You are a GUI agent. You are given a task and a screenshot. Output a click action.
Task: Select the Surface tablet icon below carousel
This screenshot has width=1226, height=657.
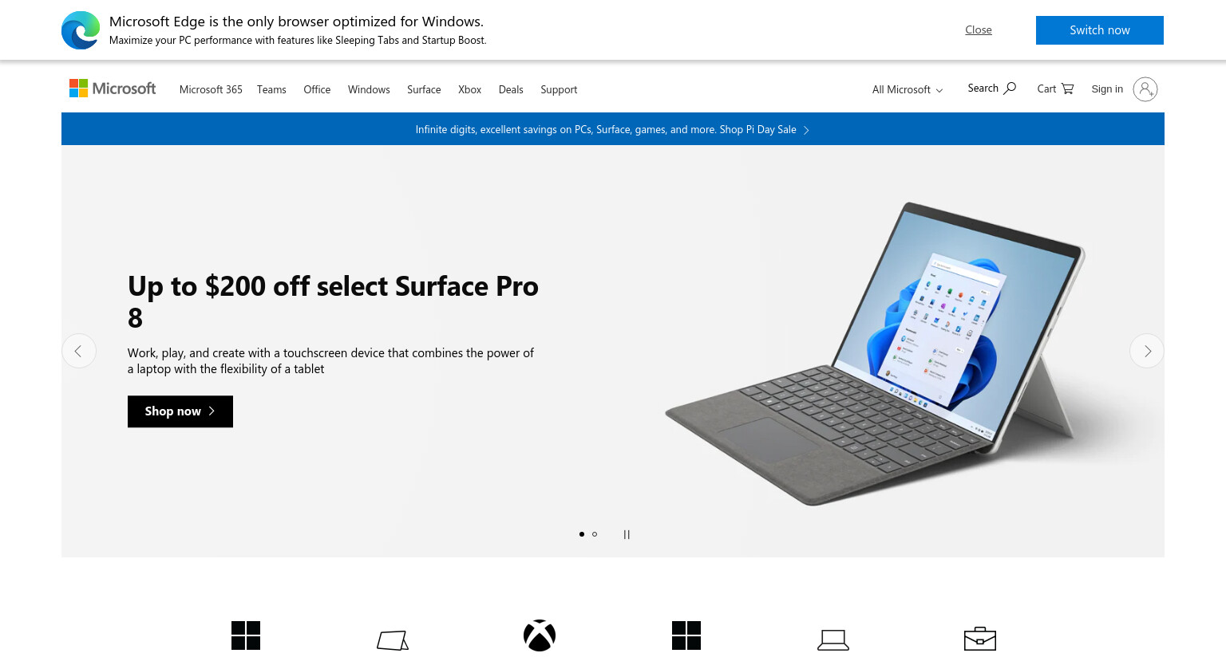[x=393, y=640]
